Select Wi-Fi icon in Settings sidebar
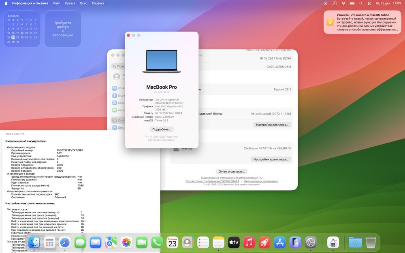This screenshot has height=253, width=405. (x=115, y=88)
